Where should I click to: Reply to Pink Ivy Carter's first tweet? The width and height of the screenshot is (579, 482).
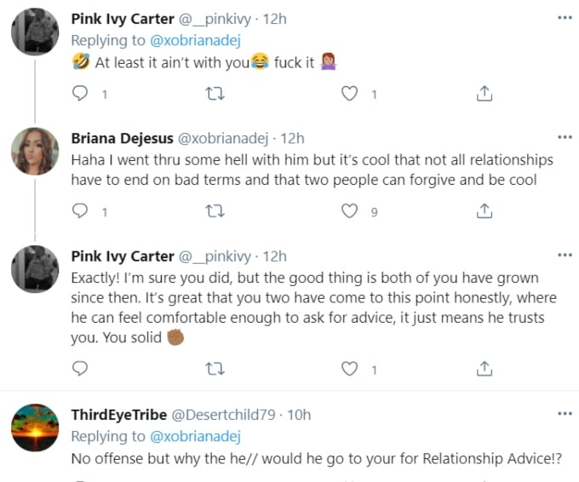point(81,95)
